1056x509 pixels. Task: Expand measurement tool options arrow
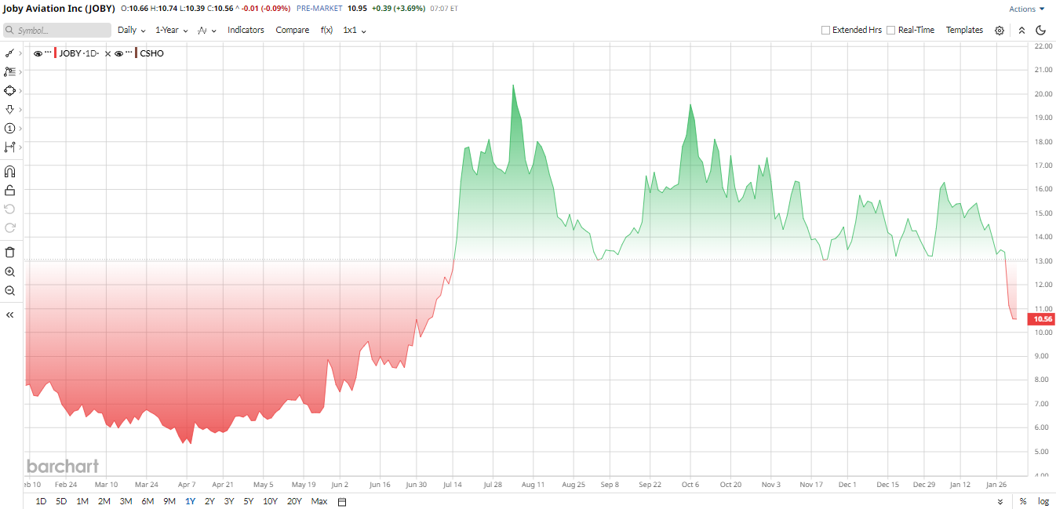pyautogui.click(x=20, y=147)
